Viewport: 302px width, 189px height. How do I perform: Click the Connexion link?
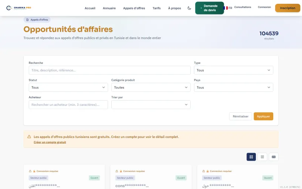264,7
